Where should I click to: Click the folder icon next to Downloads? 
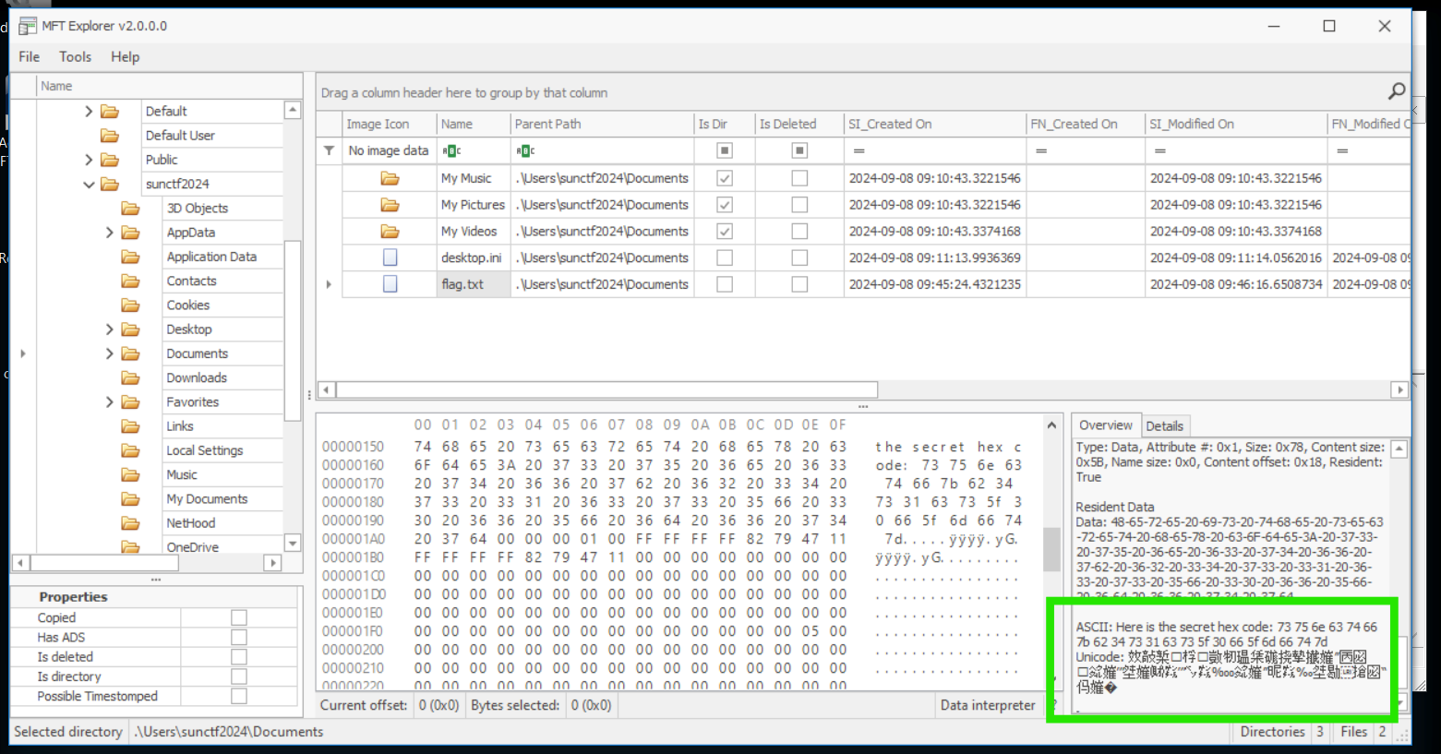(131, 377)
